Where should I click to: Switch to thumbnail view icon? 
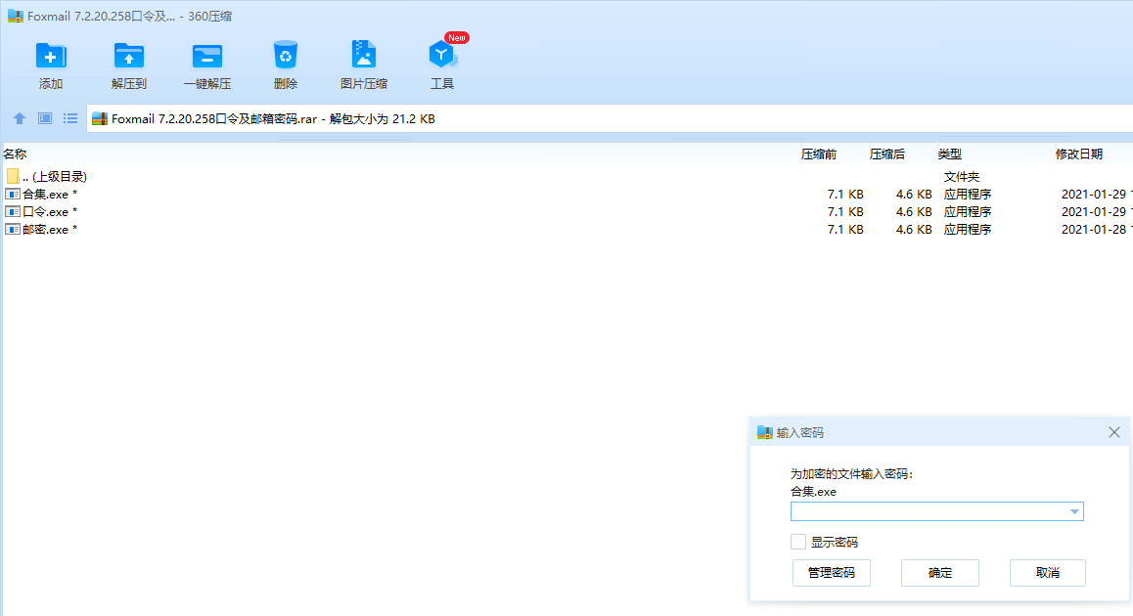pyautogui.click(x=45, y=118)
